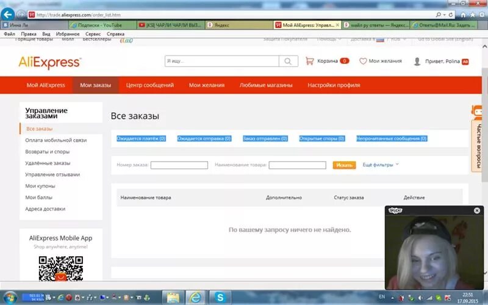Screen dimensions: 488x305
Task: Open the Правка menu
Action: (x=29, y=34)
